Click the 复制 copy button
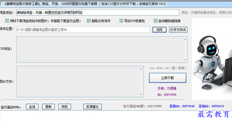This screenshot has height=123, width=232. [48, 107]
